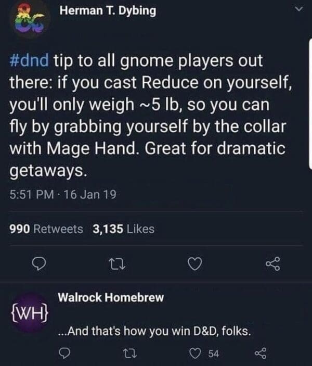Retweet the main gnome tip tweet
The height and width of the screenshot is (366, 312).
[x=118, y=264]
